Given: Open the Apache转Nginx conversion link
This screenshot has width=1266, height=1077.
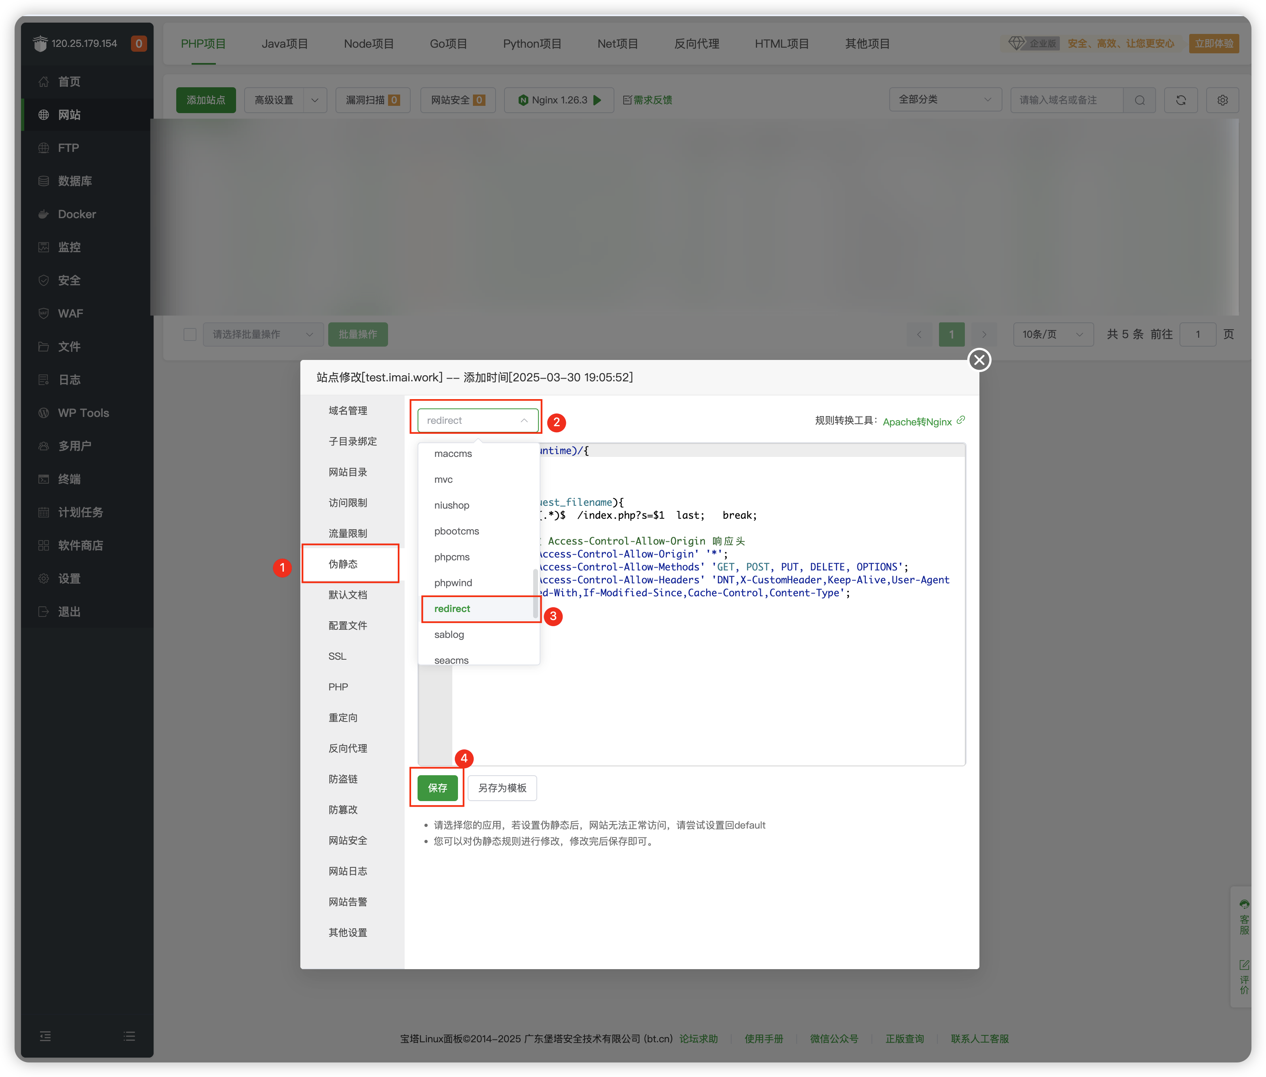Looking at the screenshot, I should coord(917,422).
